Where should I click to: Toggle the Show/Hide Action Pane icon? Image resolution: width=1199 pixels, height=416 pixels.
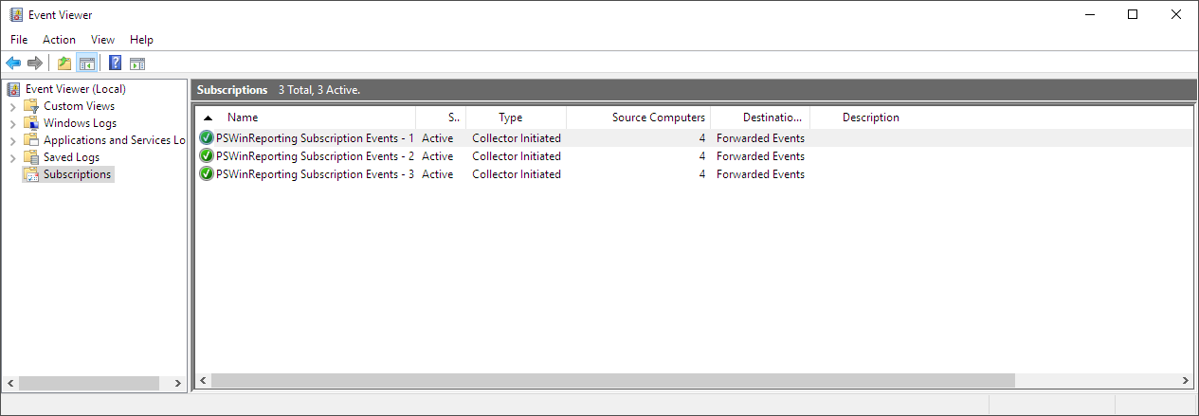pyautogui.click(x=137, y=63)
